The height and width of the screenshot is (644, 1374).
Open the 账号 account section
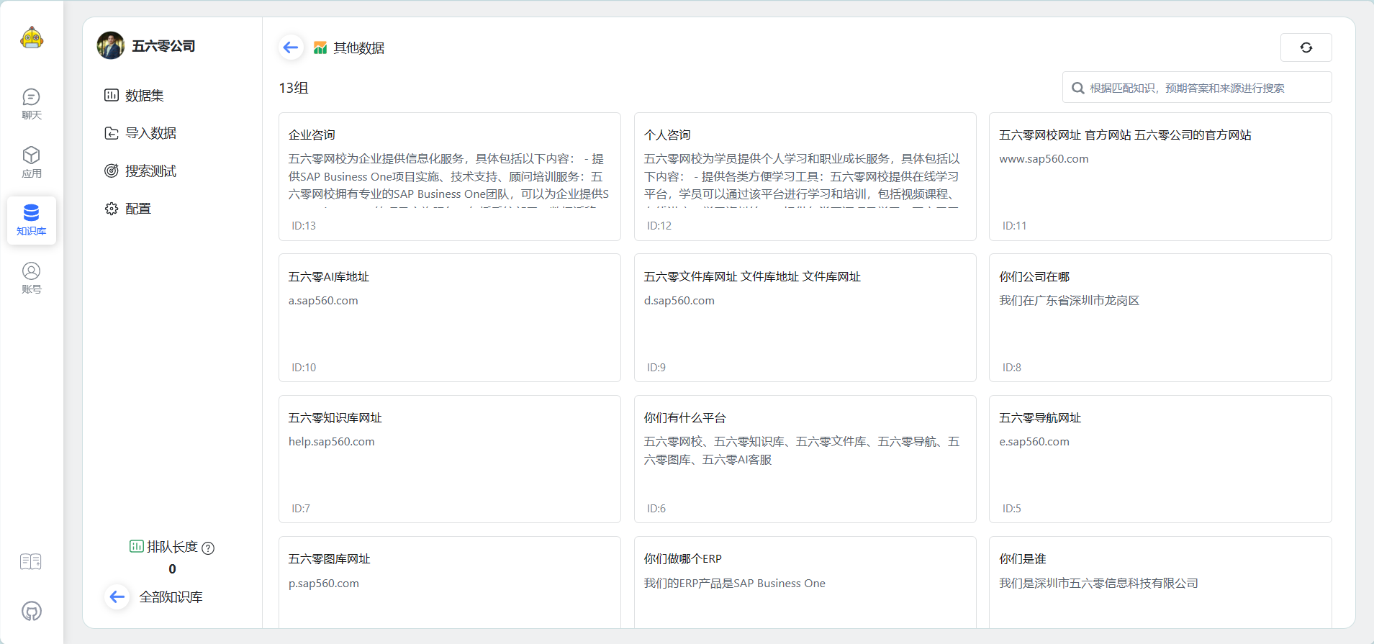32,278
